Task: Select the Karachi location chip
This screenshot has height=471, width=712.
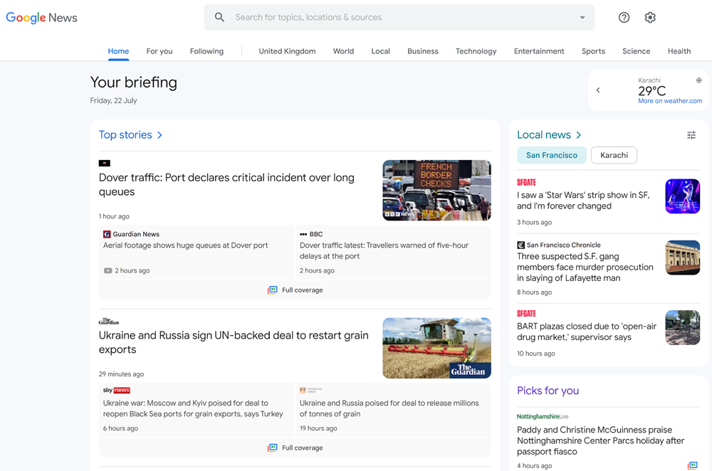Action: coord(614,155)
